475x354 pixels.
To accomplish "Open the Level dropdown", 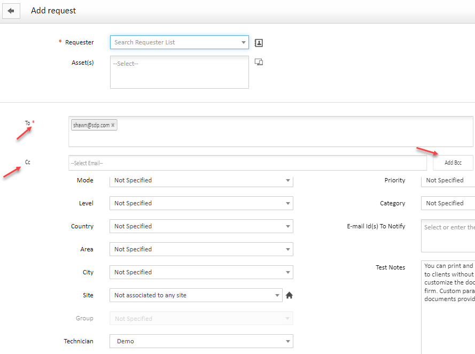I will point(201,203).
